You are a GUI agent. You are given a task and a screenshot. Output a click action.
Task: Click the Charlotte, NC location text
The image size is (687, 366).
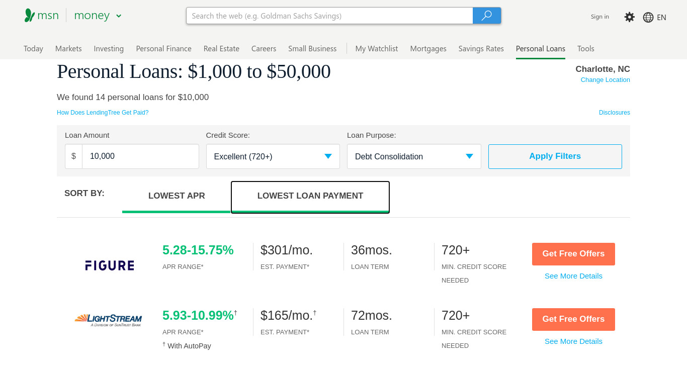point(603,69)
